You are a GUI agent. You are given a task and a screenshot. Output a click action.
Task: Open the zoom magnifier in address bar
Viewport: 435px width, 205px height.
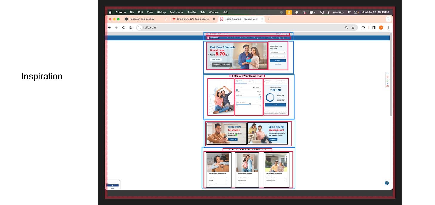[x=347, y=27]
